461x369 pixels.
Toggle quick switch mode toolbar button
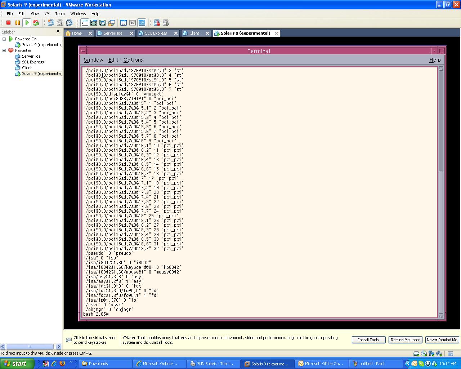tap(103, 23)
